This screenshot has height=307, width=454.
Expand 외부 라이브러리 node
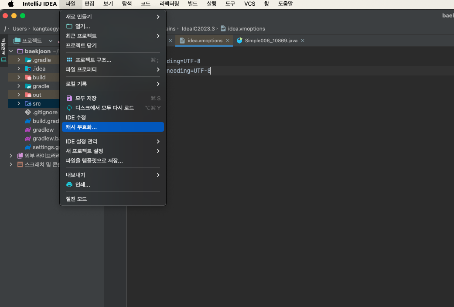pyautogui.click(x=11, y=156)
